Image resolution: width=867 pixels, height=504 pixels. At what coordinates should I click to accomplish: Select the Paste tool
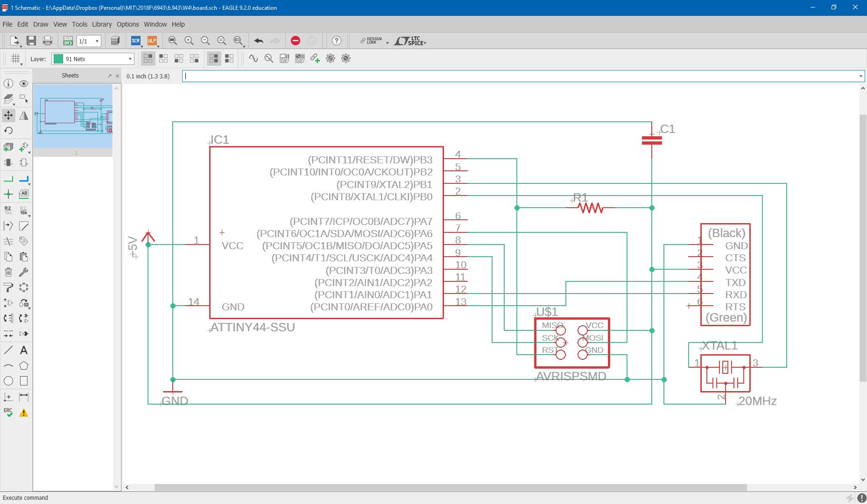[24, 257]
